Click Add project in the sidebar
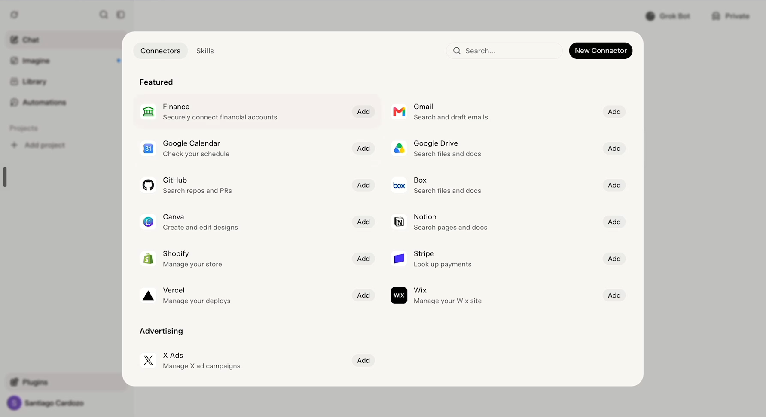Screen dimensions: 766x417 click(x=38, y=145)
